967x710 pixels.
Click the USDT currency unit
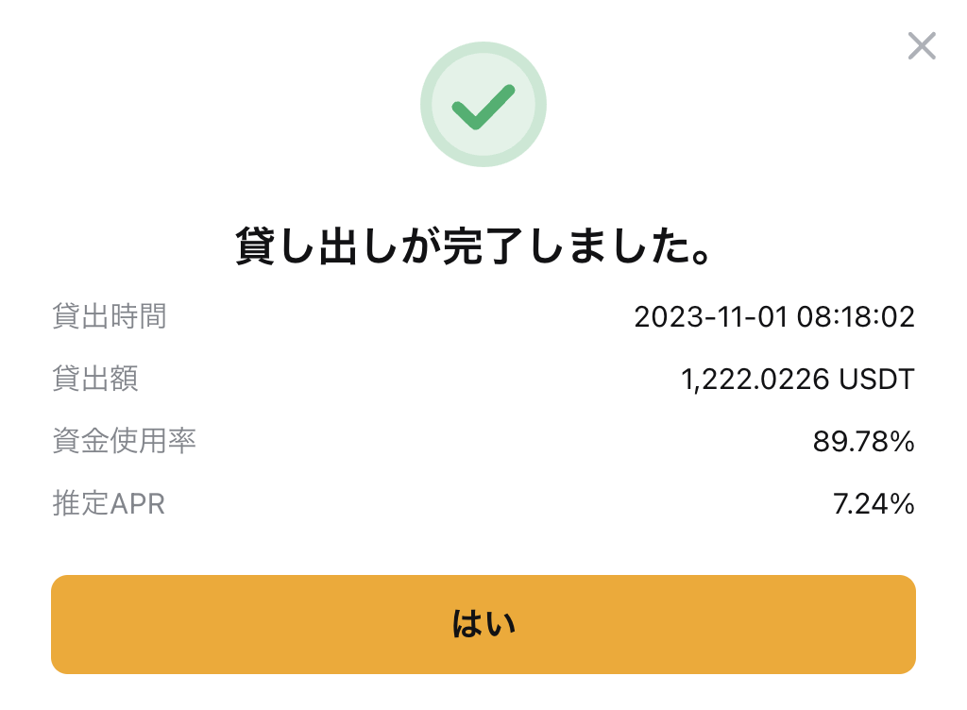pyautogui.click(x=876, y=379)
